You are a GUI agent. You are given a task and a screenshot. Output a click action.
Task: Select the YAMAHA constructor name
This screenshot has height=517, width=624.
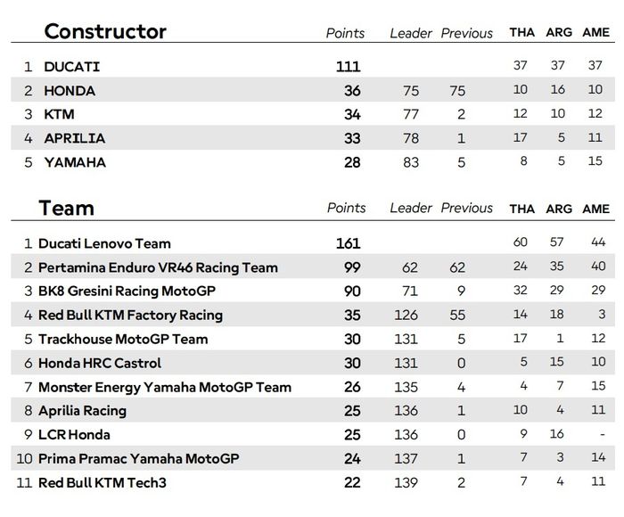75,162
